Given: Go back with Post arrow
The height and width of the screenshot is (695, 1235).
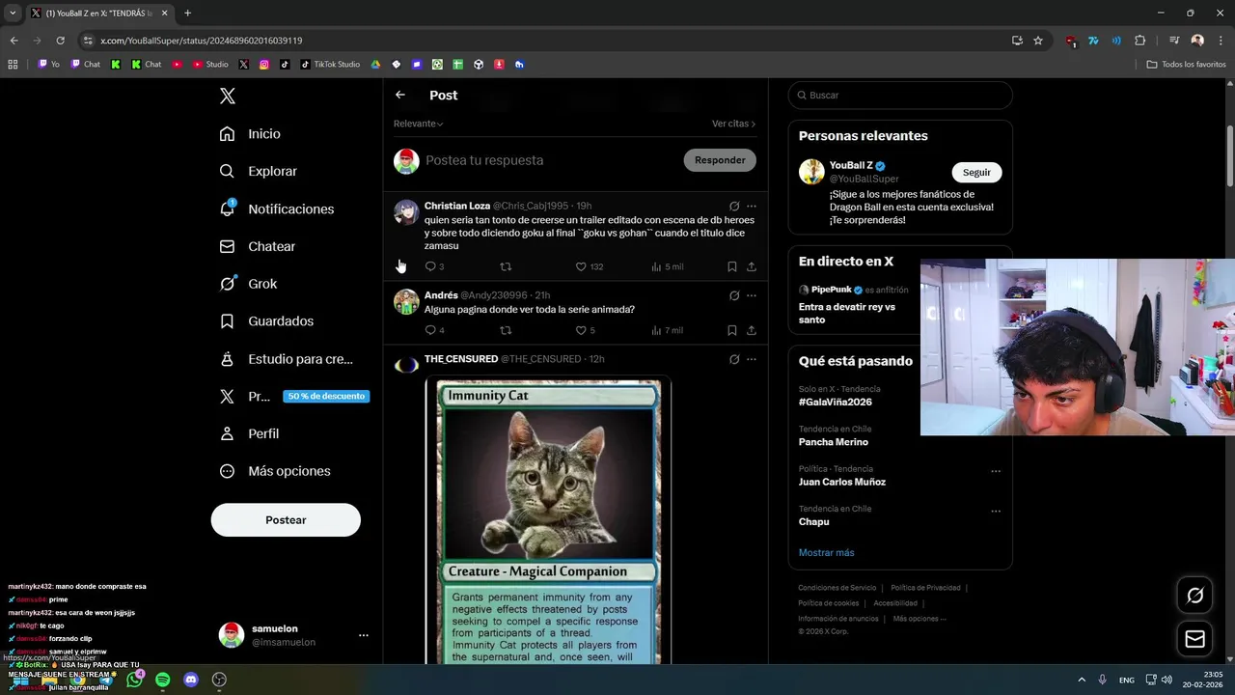Looking at the screenshot, I should click(x=400, y=95).
